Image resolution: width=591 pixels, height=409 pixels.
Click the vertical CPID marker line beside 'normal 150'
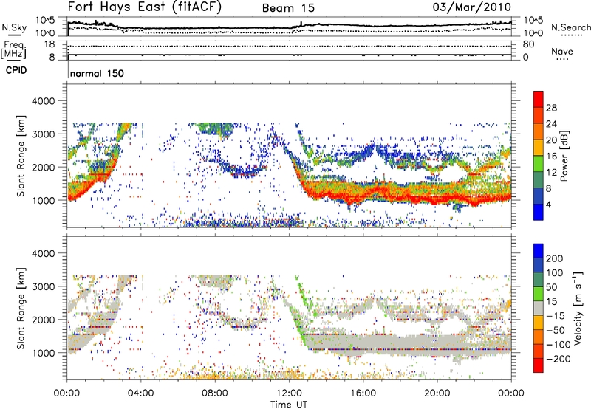[x=68, y=69]
